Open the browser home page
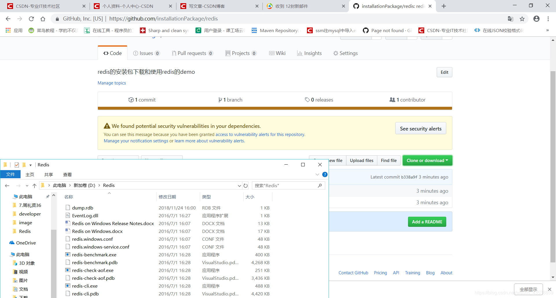 [x=43, y=19]
